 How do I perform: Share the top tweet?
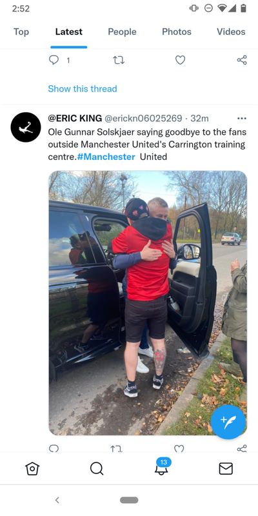coord(242,60)
